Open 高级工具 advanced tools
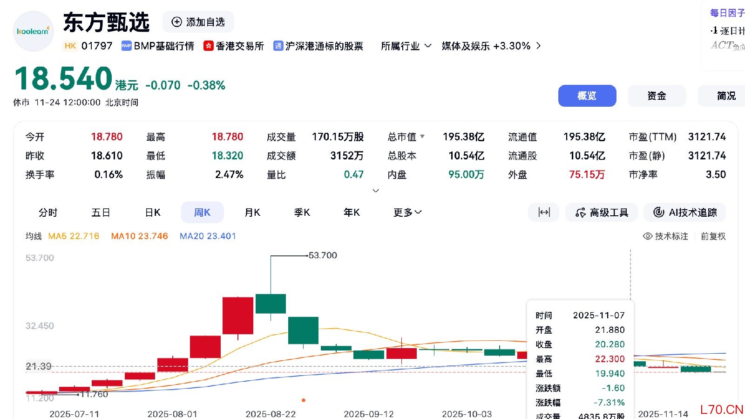745x419 pixels. click(x=602, y=213)
